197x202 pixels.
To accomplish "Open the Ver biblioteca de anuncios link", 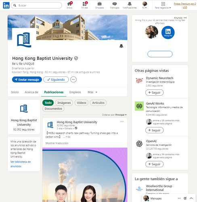I will click(x=21, y=164).
